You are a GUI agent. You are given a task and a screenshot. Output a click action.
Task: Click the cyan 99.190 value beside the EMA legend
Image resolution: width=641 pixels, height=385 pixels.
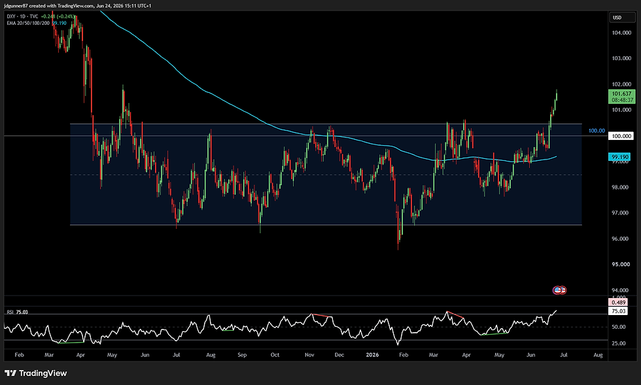click(60, 23)
